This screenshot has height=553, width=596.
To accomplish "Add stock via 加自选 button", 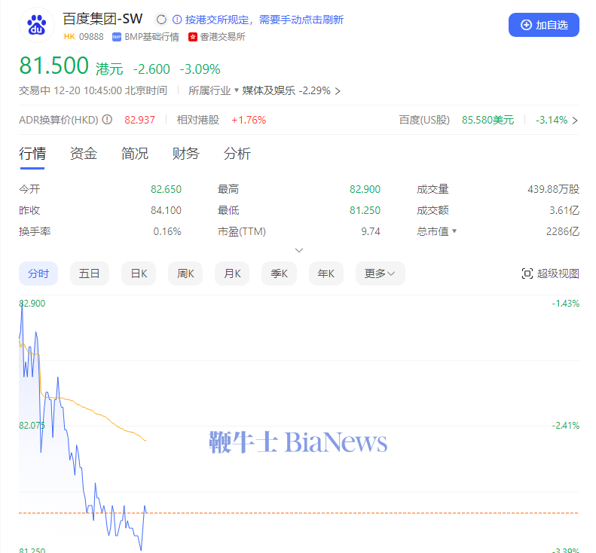I will [543, 25].
